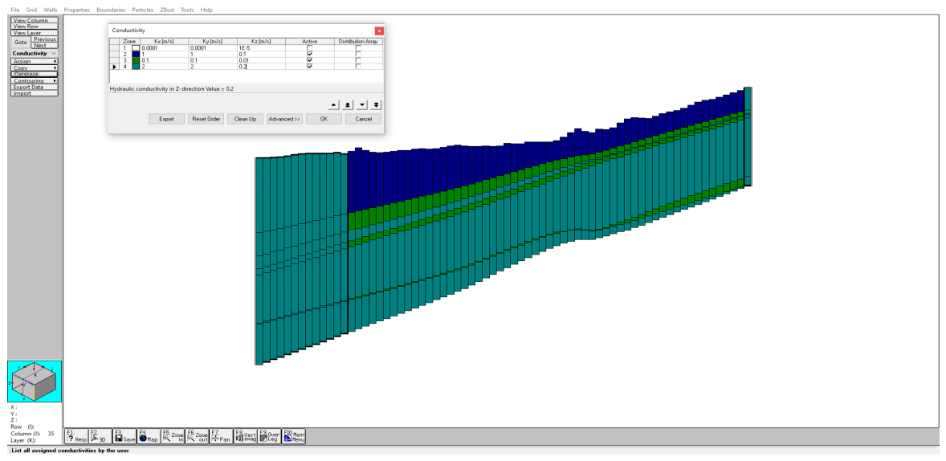Enable Distribution Array for zone 2
946x461 pixels.
coord(358,54)
